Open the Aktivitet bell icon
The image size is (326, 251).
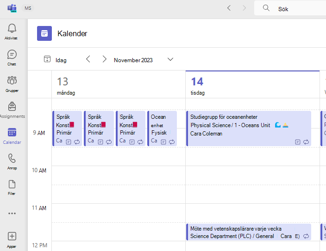coord(12,32)
